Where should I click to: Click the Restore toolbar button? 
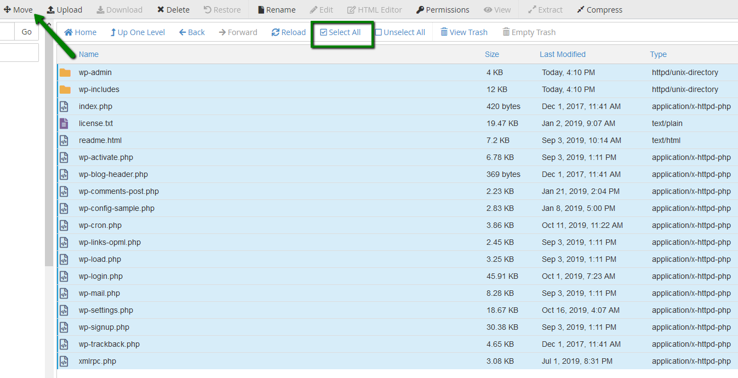click(222, 10)
